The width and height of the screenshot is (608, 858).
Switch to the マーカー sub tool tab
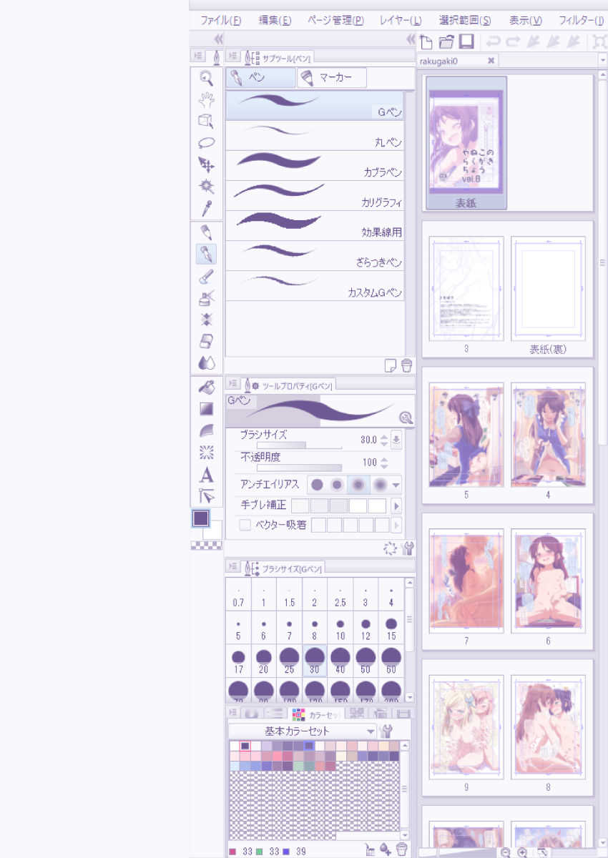[331, 78]
